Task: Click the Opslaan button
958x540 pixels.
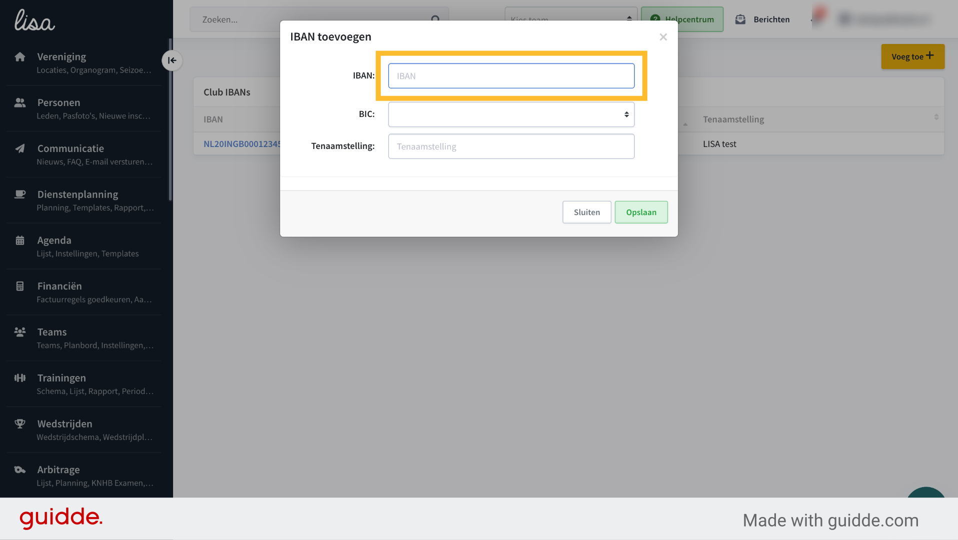Action: [x=641, y=212]
